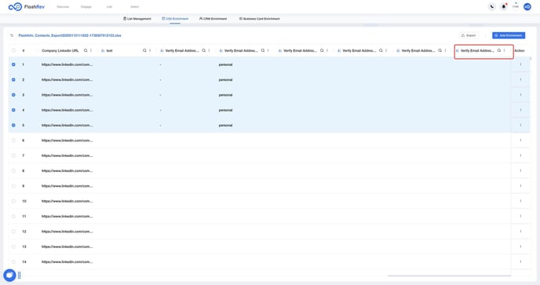The image size is (540, 285).
Task: Open row 8 action menu
Action: coord(520,170)
